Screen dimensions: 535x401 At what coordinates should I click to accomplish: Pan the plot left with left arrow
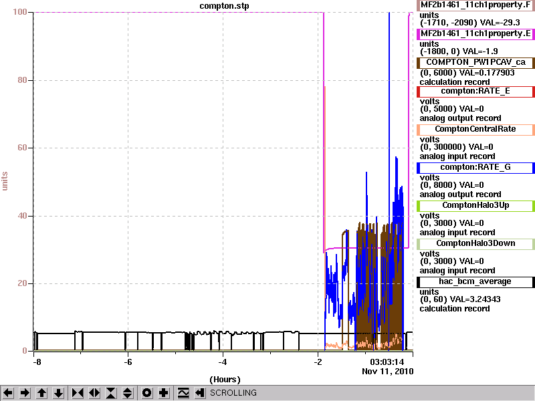(x=8, y=393)
